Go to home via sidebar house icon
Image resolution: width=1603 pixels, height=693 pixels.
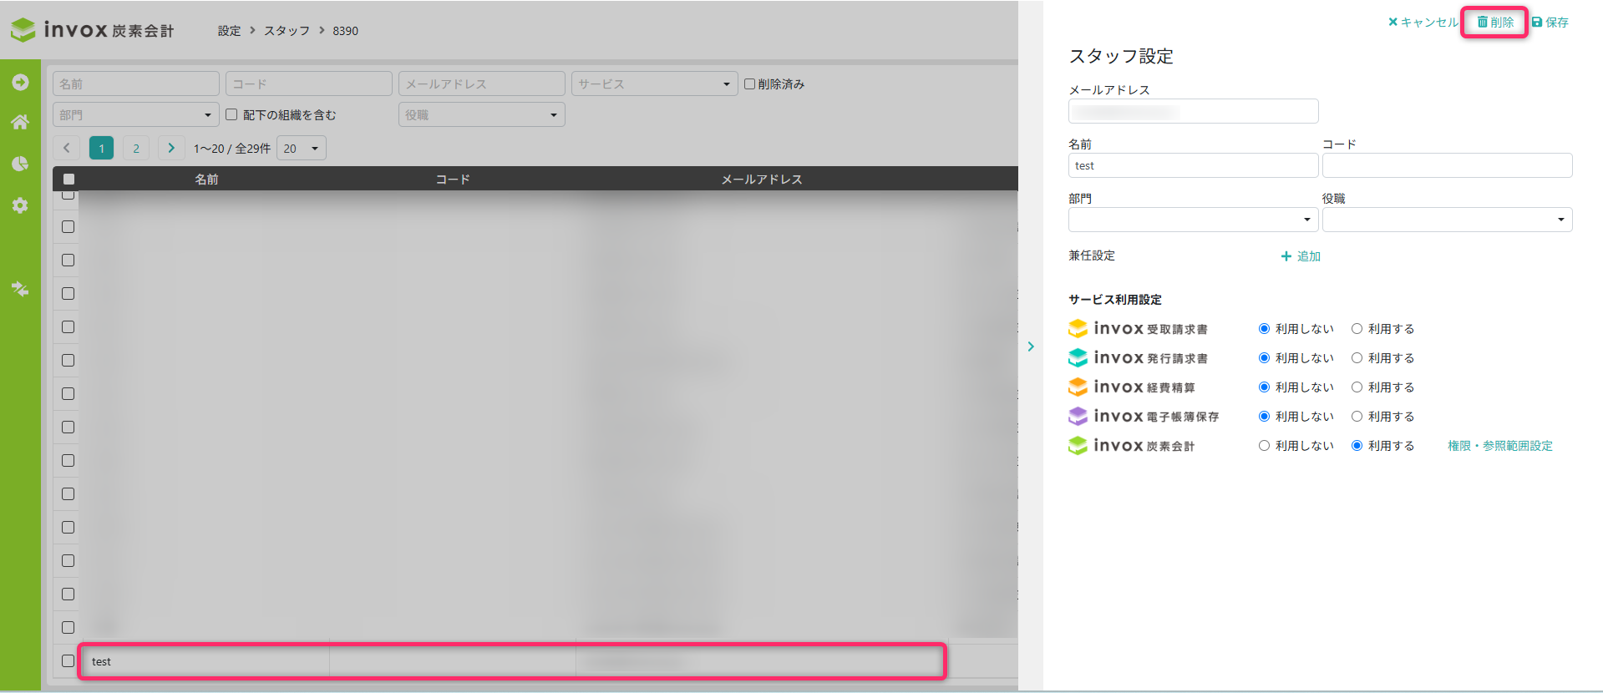point(20,122)
